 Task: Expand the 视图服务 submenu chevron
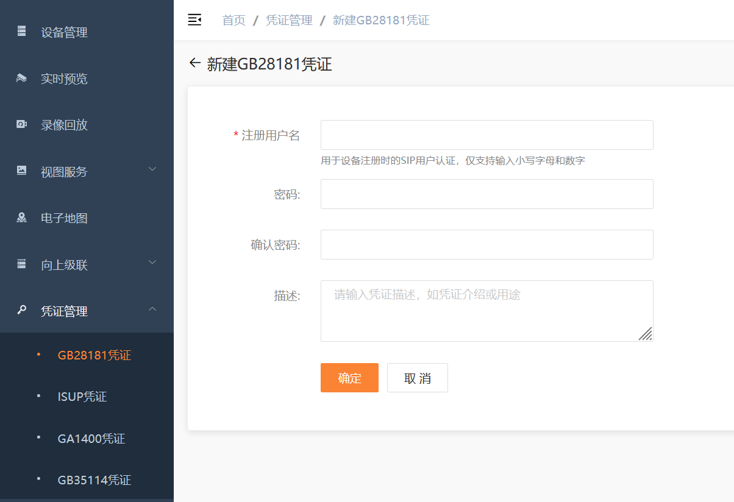point(152,169)
